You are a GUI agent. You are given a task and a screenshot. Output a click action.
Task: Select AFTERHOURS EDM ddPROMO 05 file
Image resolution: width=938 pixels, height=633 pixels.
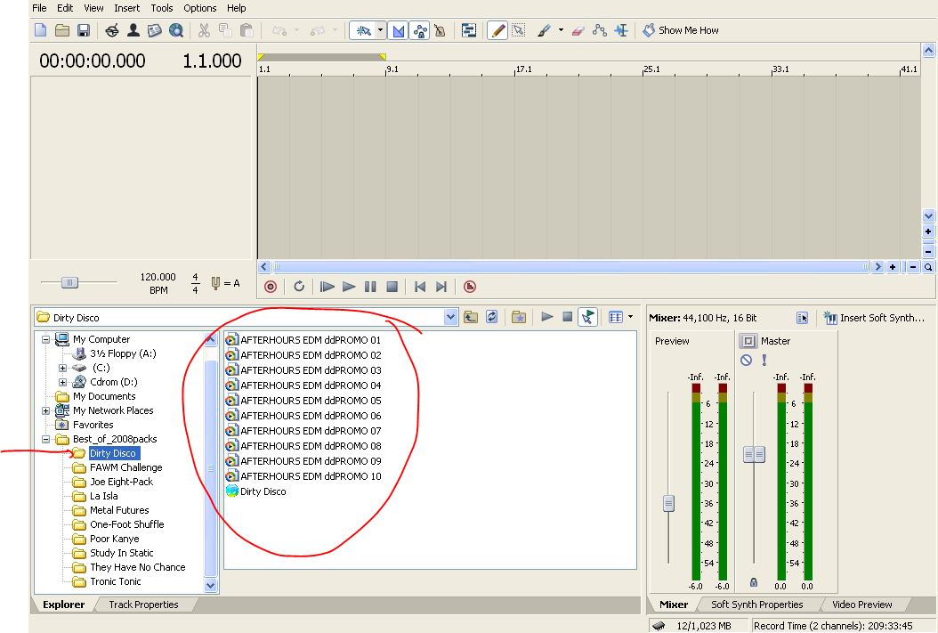point(311,401)
